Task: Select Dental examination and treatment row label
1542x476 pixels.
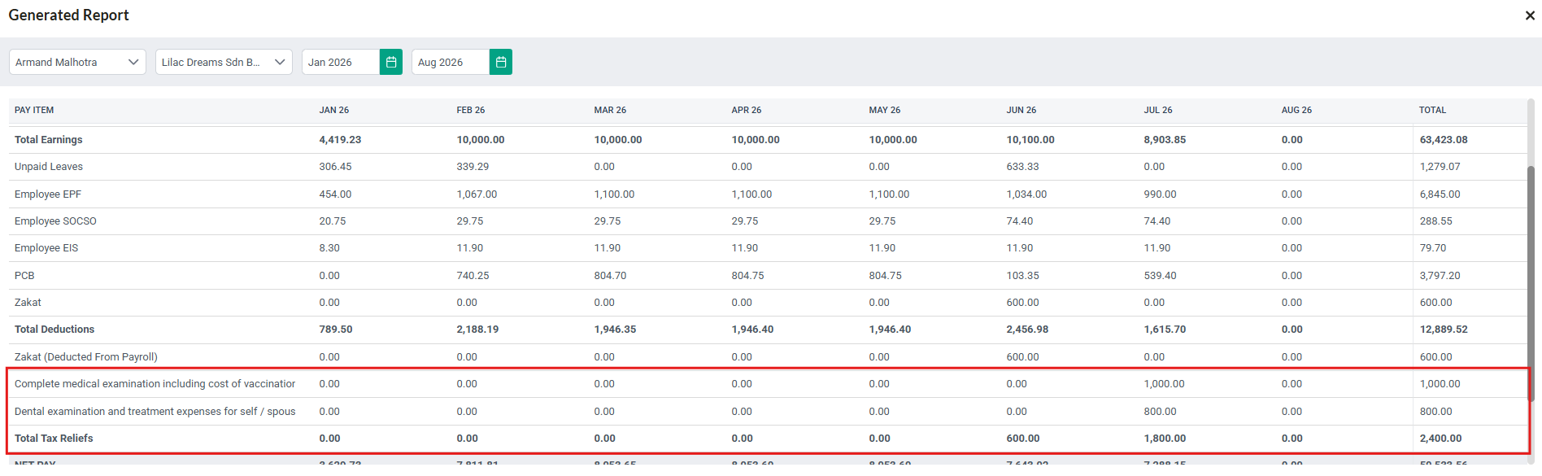Action: tap(155, 412)
